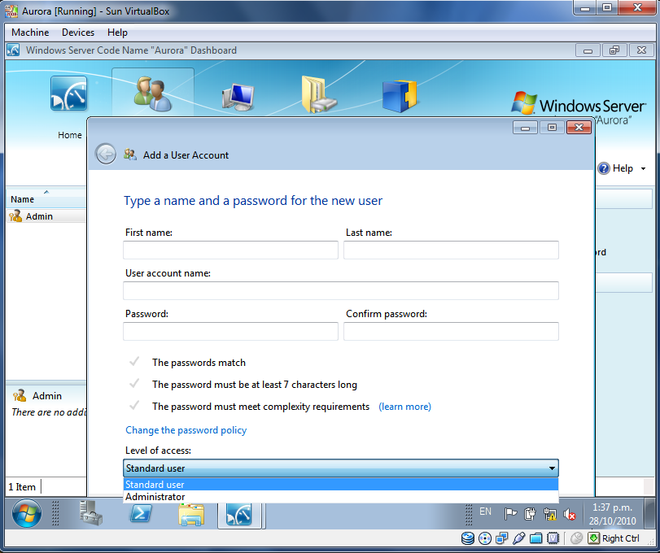Open Windows Explorer from the taskbar
The height and width of the screenshot is (553, 660).
tap(190, 514)
